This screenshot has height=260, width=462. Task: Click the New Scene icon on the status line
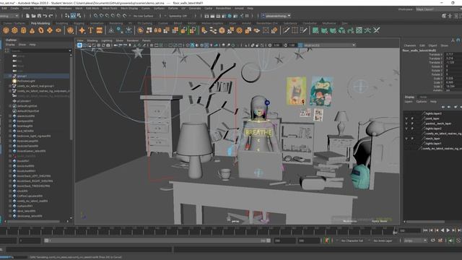click(27, 16)
